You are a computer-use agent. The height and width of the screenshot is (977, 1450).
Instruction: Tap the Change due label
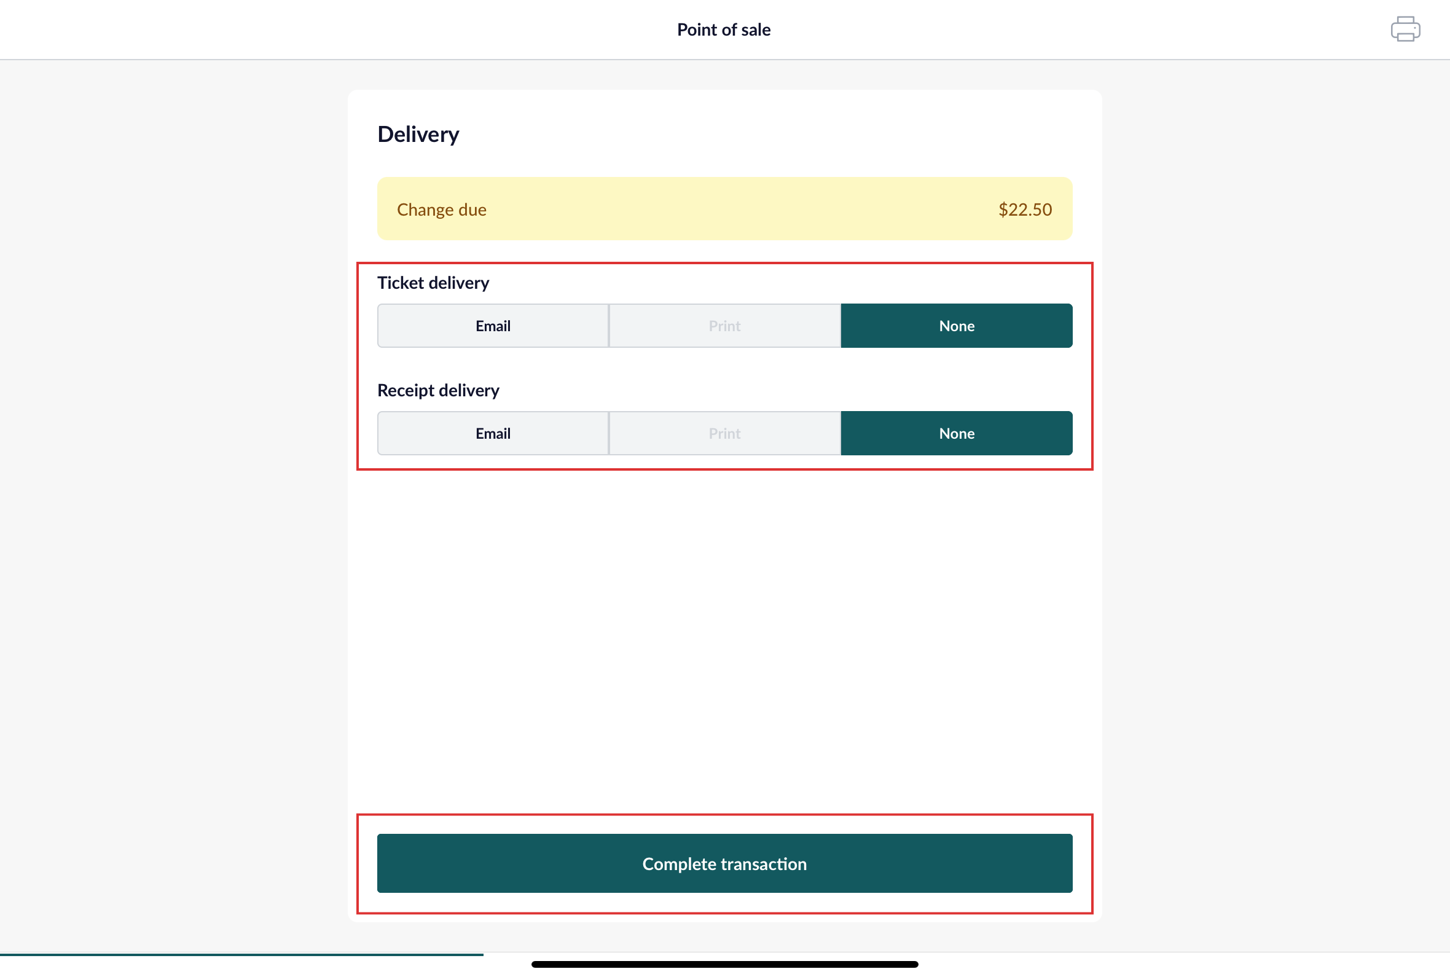click(442, 210)
